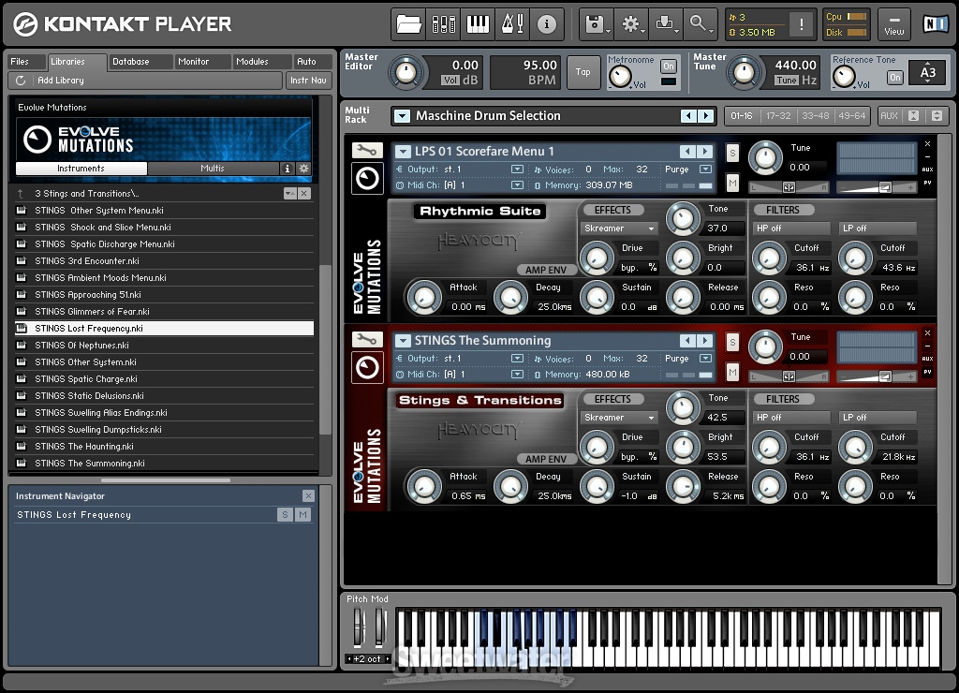The height and width of the screenshot is (693, 959).
Task: Open the View menu button
Action: (894, 24)
